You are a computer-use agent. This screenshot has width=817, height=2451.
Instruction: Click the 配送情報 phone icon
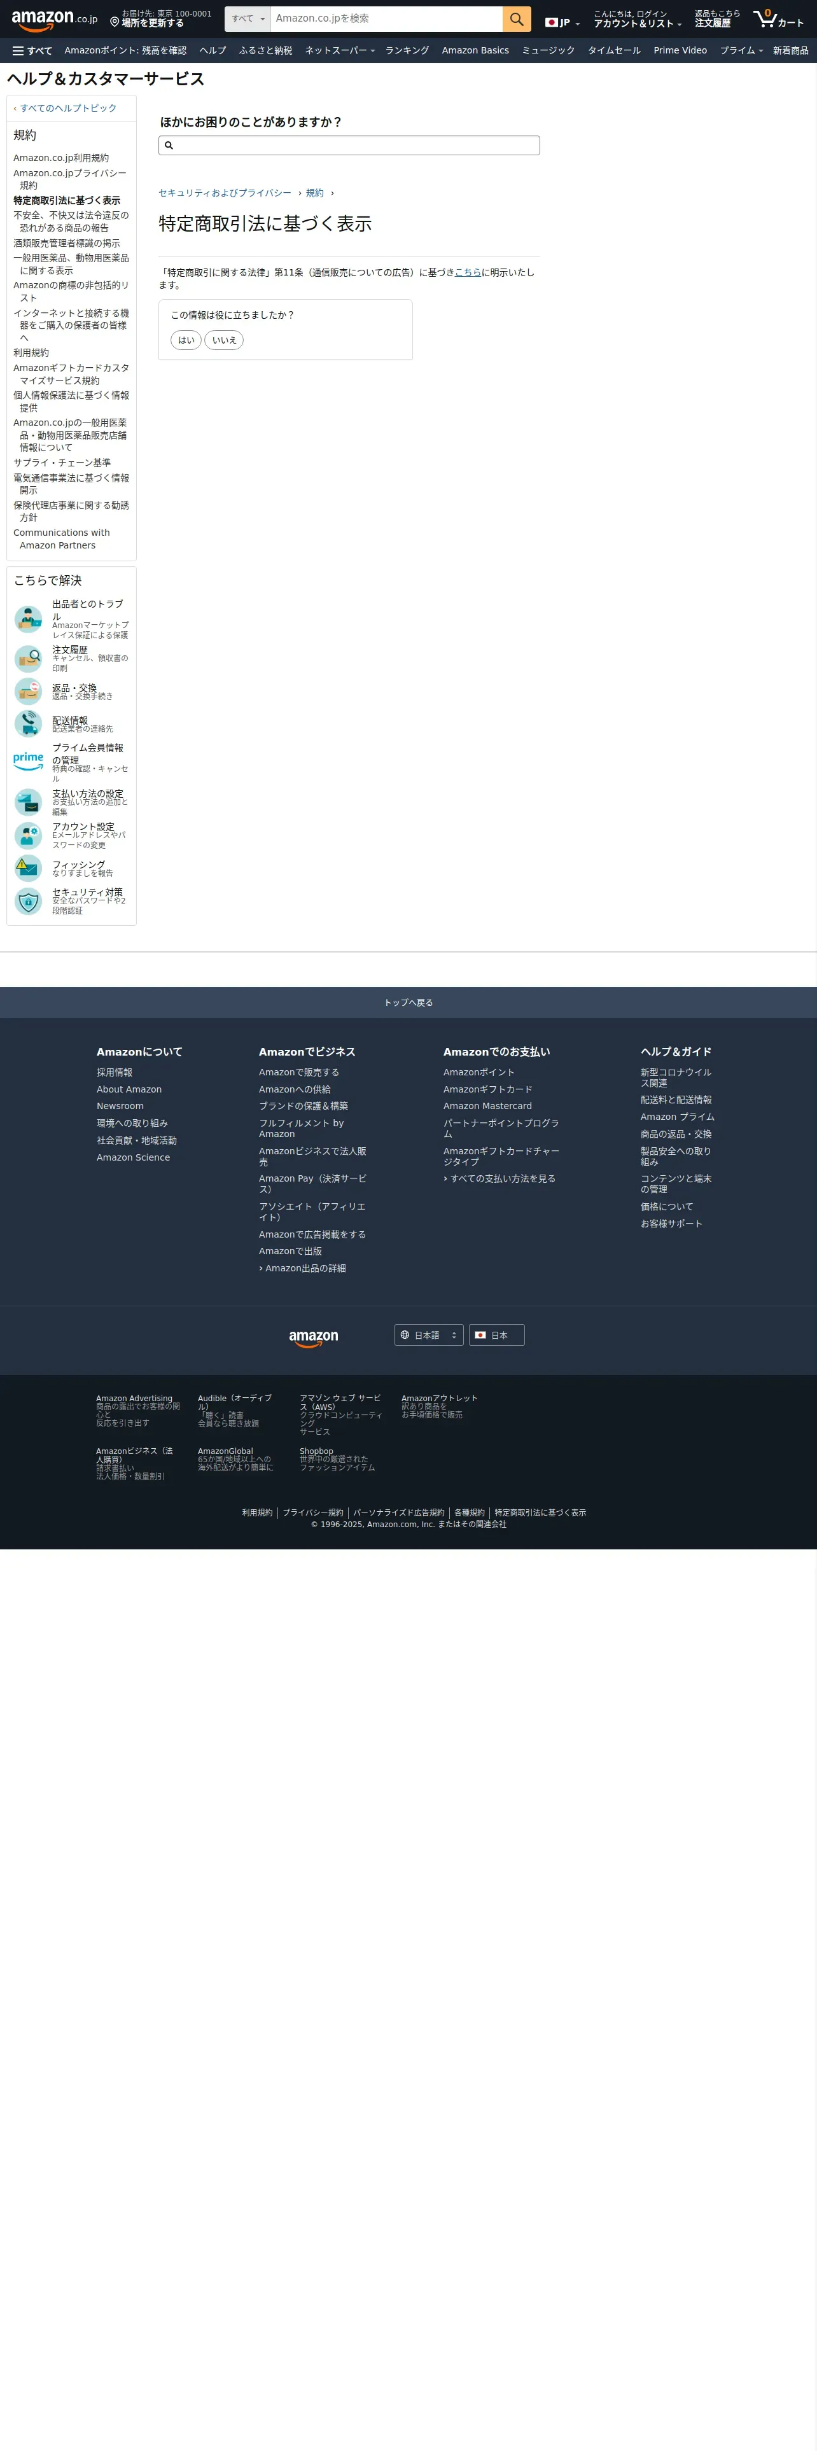[29, 723]
